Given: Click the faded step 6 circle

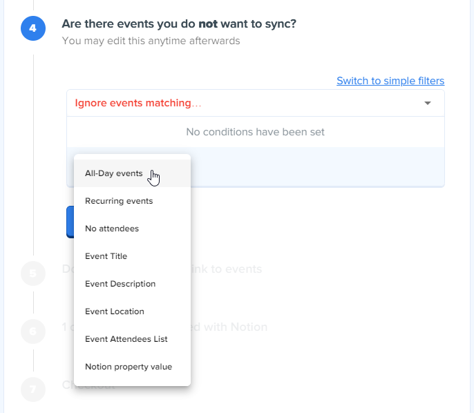Looking at the screenshot, I should 33,332.
